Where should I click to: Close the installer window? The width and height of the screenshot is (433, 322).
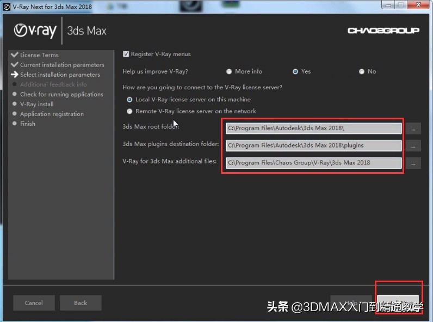418,5
